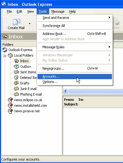Image resolution: width=123 pixels, height=163 pixels.
Task: Click the Junk E-mail folder icon
Action: 16,89
